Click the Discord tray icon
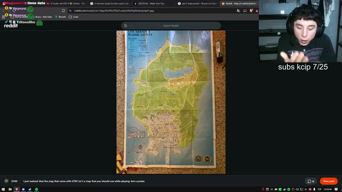This screenshot has width=342, height=192. [276, 189]
